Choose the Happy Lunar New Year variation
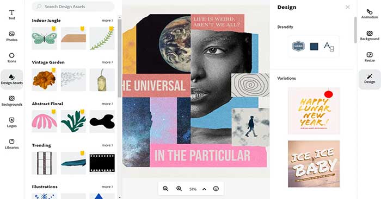Screen dimensions: 381x199 [314, 111]
